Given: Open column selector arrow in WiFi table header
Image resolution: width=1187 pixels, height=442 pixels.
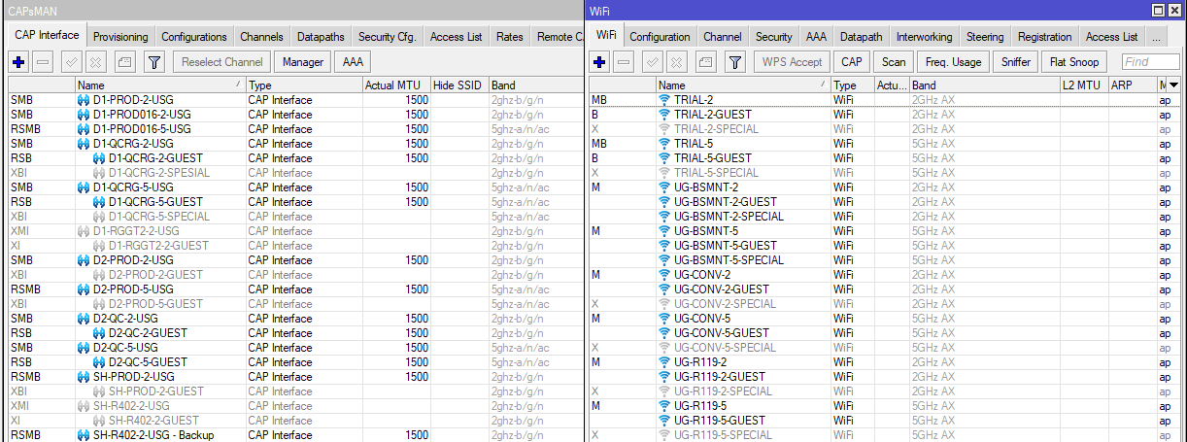Looking at the screenshot, I should (x=1174, y=85).
